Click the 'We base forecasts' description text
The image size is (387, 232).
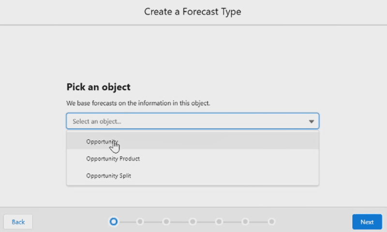(138, 103)
